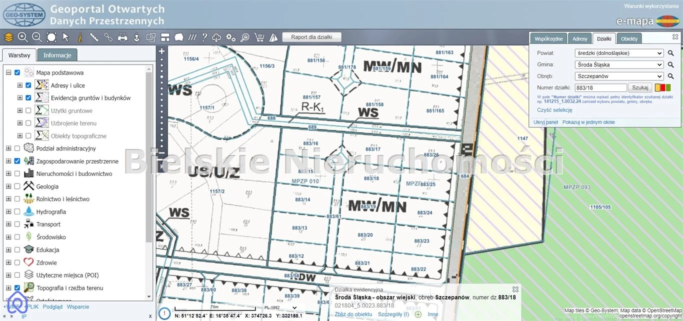The image size is (683, 321).
Task: Switch to the Adresy search tab
Action: point(579,38)
